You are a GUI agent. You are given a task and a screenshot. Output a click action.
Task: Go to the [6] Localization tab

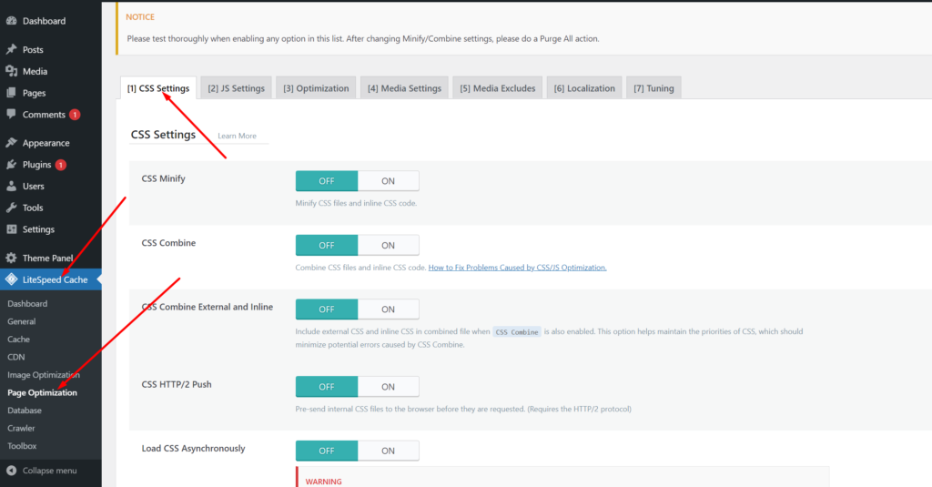point(584,88)
